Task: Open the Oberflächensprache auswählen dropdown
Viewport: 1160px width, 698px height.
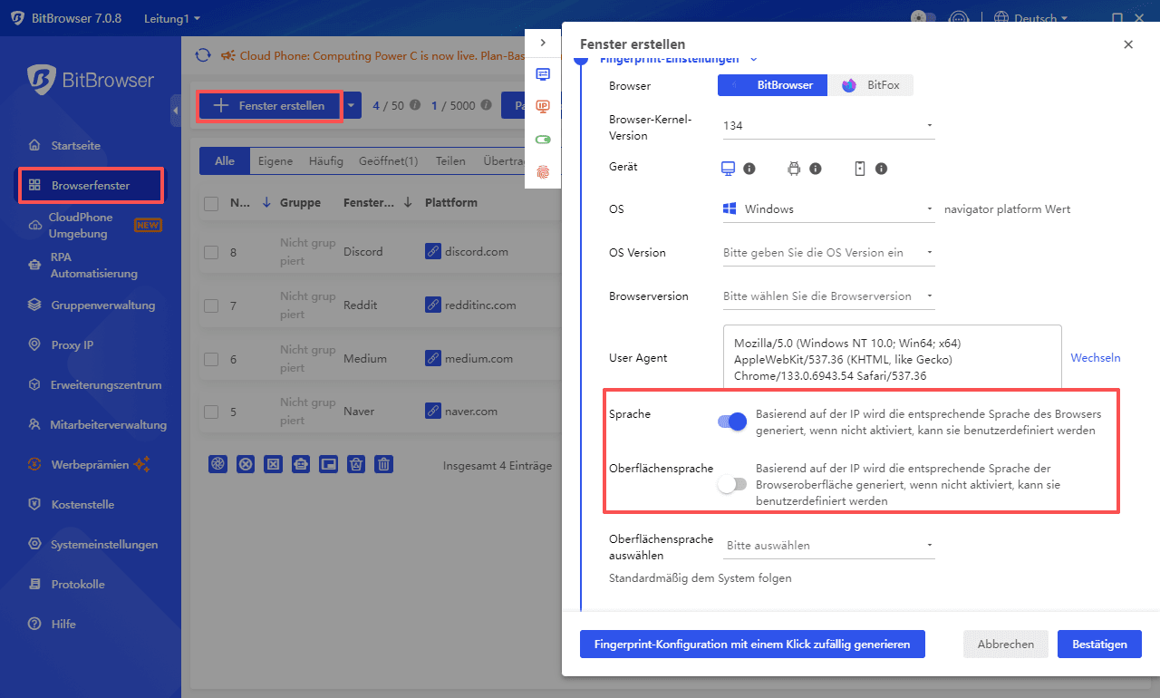Action: click(x=928, y=545)
